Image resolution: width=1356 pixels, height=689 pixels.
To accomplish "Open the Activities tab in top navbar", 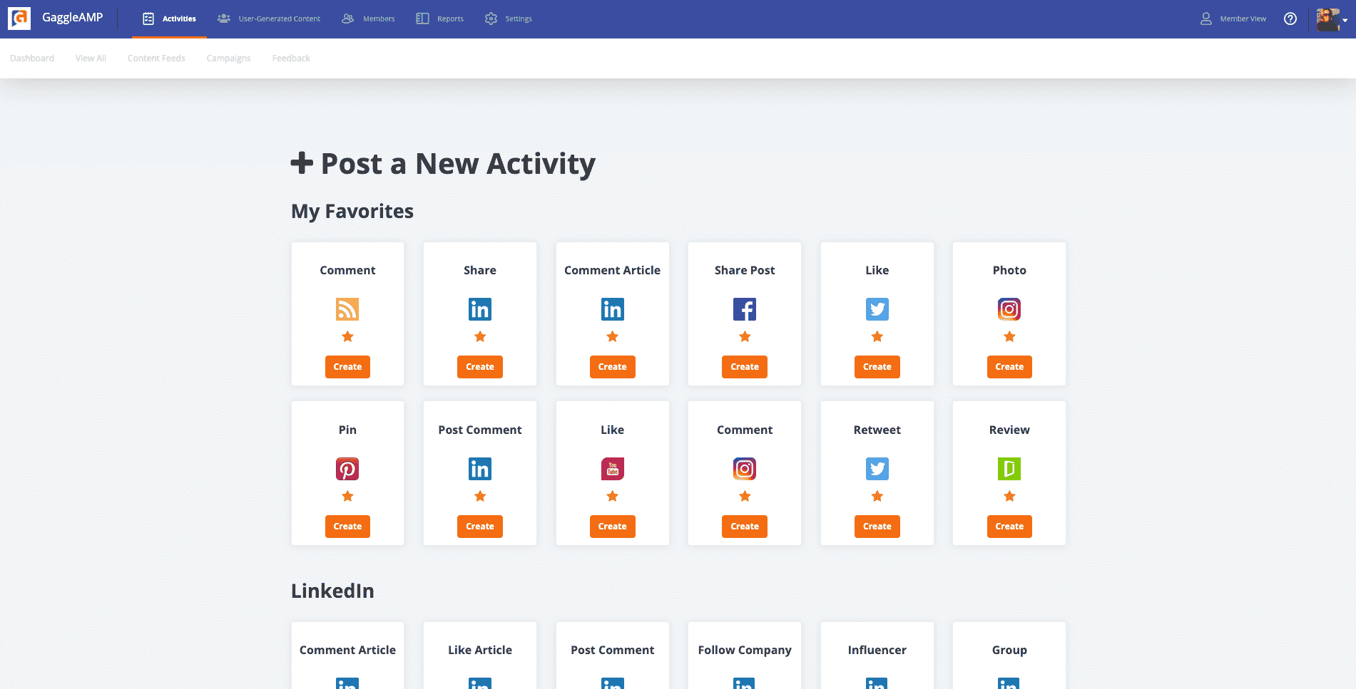I will point(169,19).
